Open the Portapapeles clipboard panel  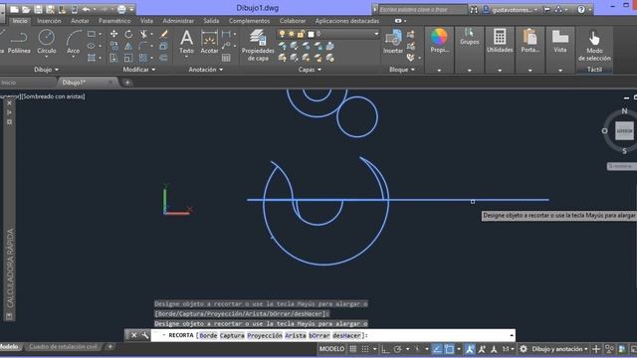[530, 41]
